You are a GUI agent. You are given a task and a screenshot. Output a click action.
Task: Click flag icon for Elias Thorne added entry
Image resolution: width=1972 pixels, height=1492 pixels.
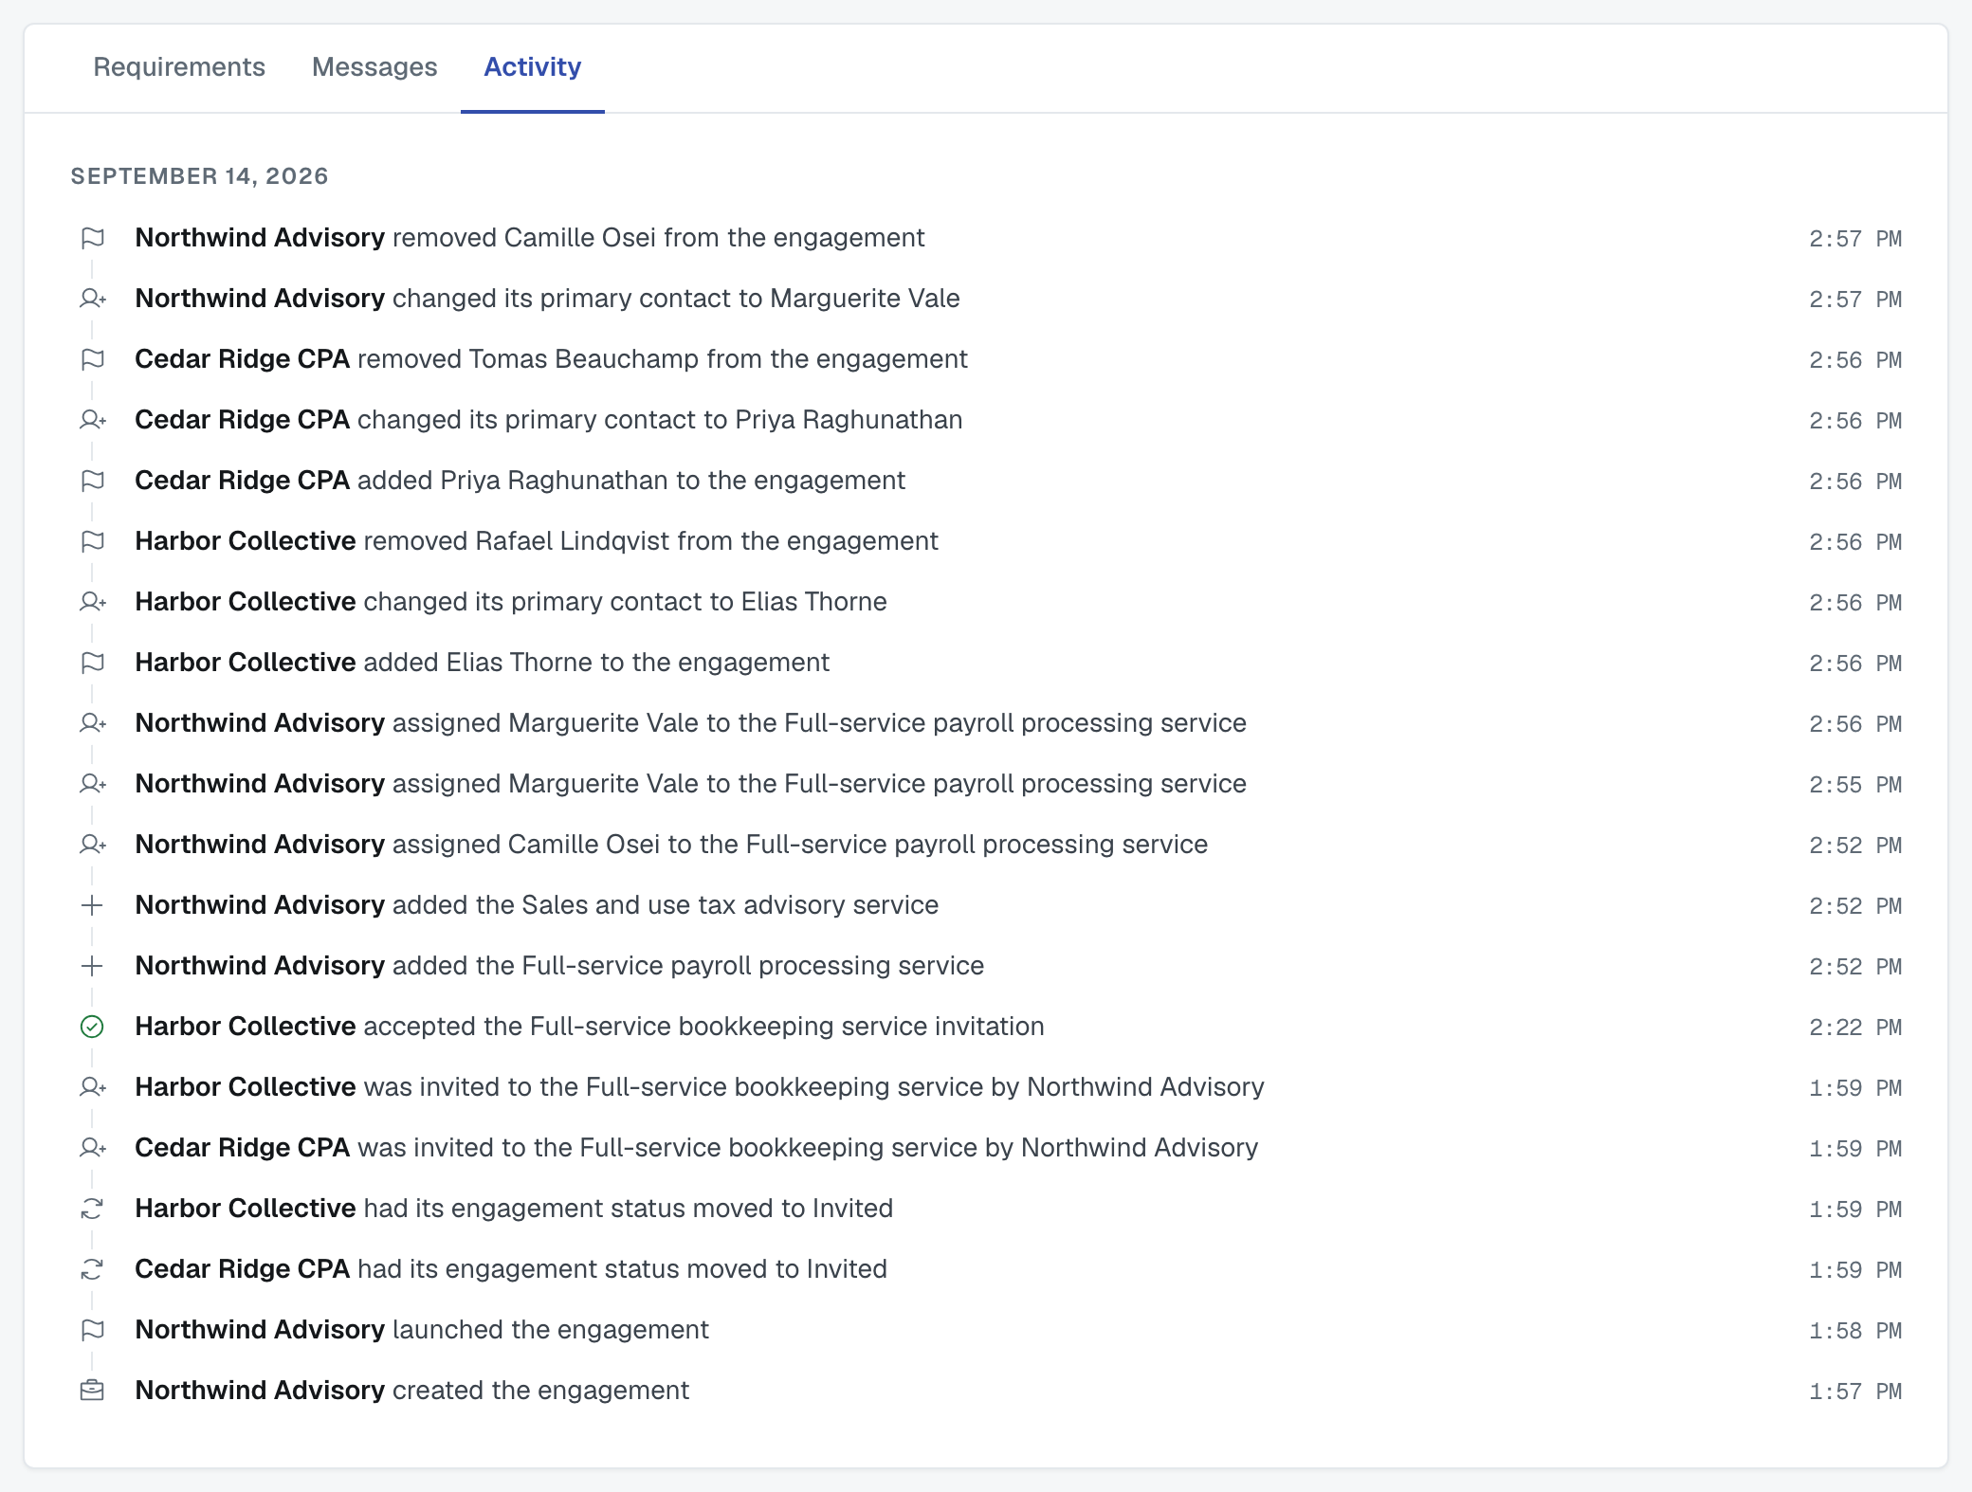(92, 663)
